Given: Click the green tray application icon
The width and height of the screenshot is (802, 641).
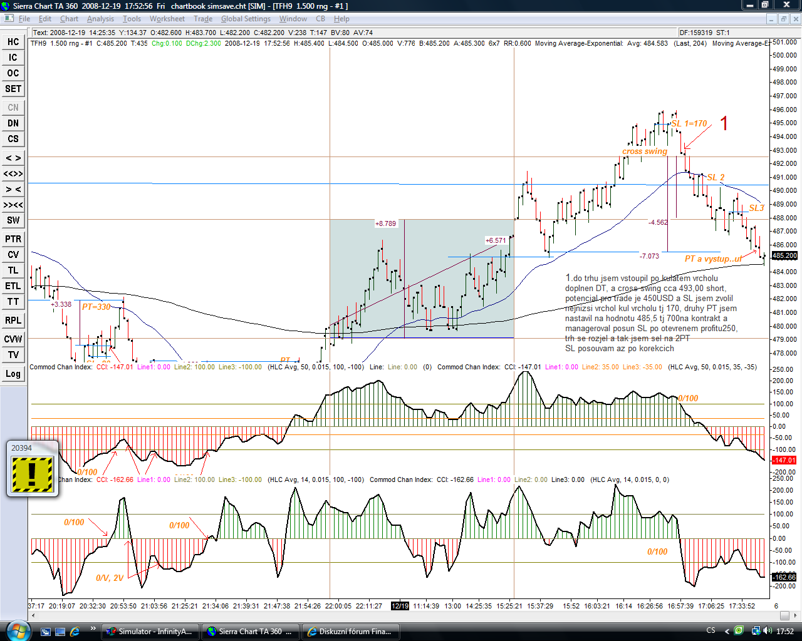Looking at the screenshot, I should [x=739, y=630].
